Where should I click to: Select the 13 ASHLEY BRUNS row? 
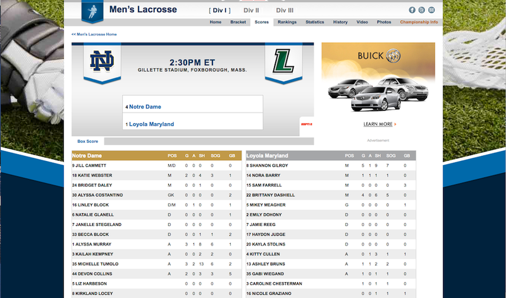(331, 264)
